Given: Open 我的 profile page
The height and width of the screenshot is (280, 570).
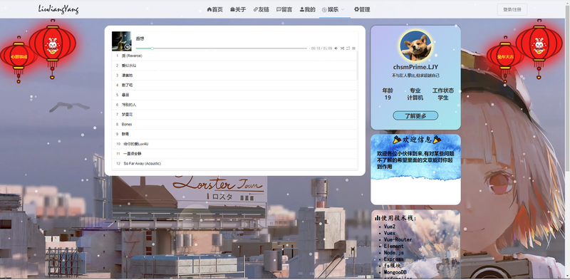Looking at the screenshot, I should click(x=308, y=9).
